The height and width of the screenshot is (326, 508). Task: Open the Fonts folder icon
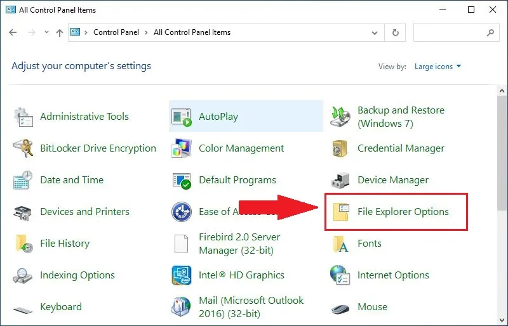[x=340, y=244]
